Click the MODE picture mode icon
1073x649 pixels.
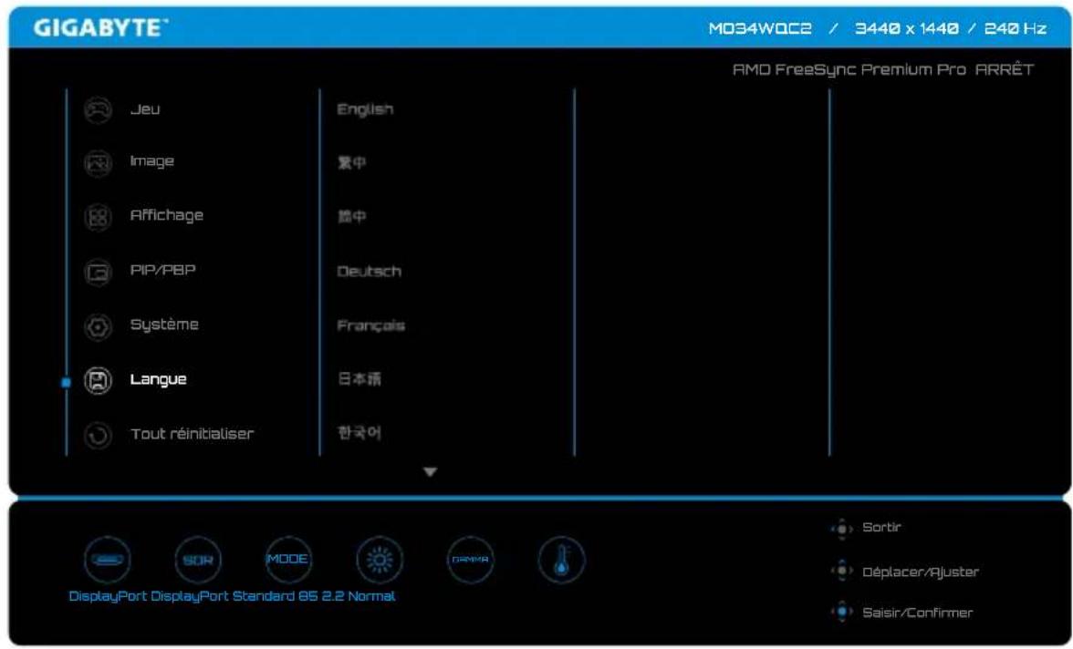click(288, 560)
